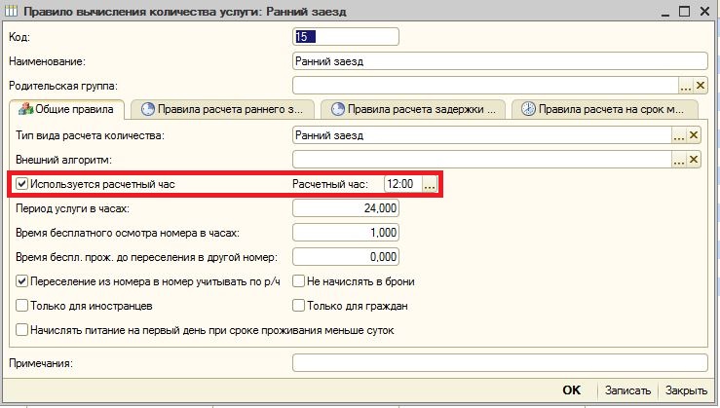Open Правила расчета раннего заезда tab
The width and height of the screenshot is (720, 408).
[x=222, y=109]
